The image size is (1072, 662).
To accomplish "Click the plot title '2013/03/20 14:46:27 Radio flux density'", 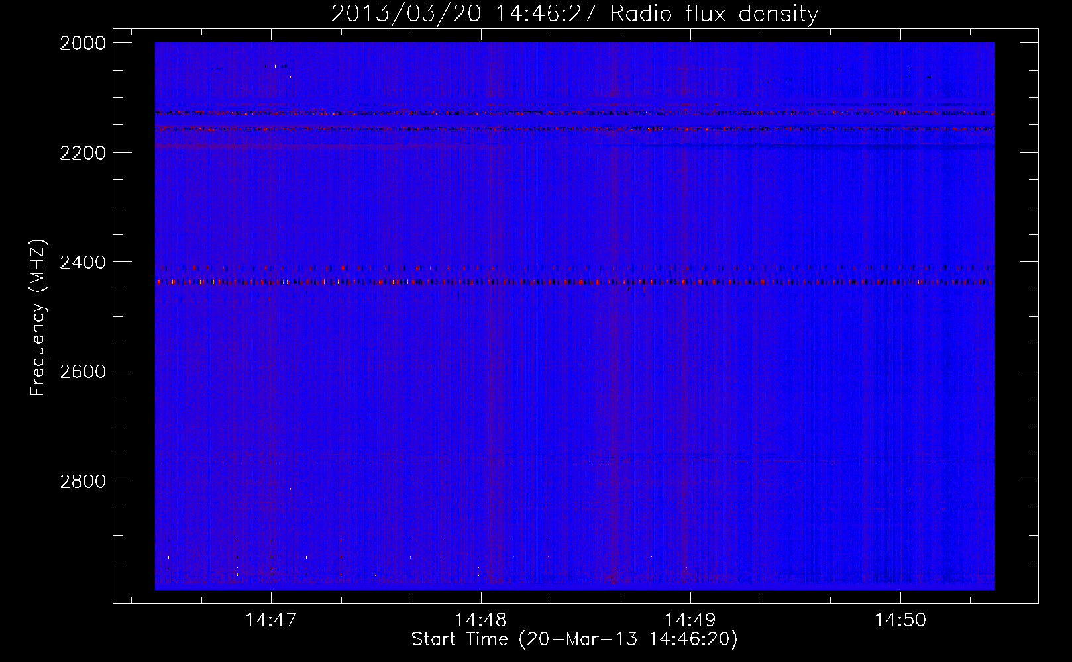I will [x=574, y=13].
